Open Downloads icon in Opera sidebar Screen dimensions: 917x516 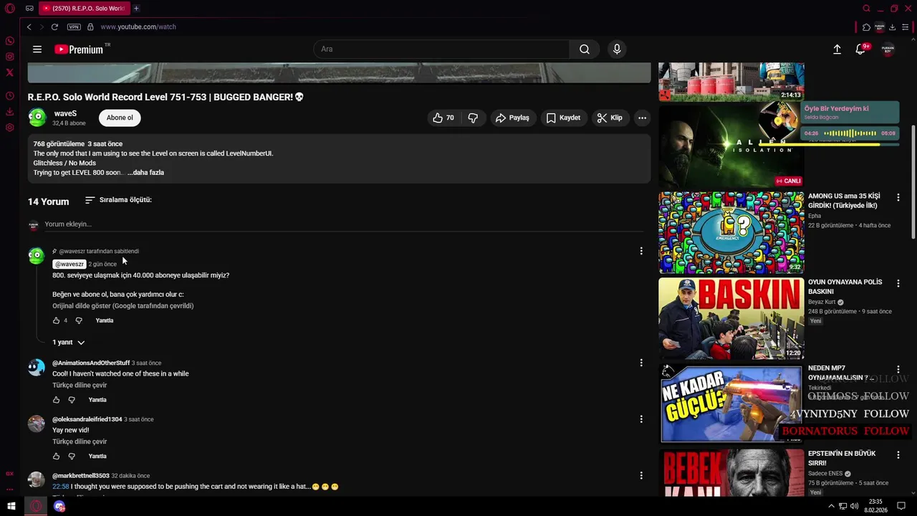click(9, 112)
